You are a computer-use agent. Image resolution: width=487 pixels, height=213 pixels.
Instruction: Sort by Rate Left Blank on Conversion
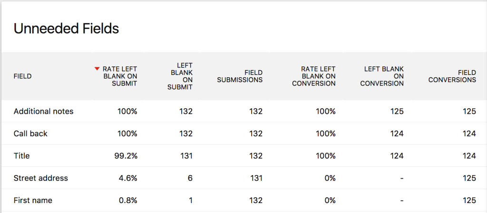313,76
